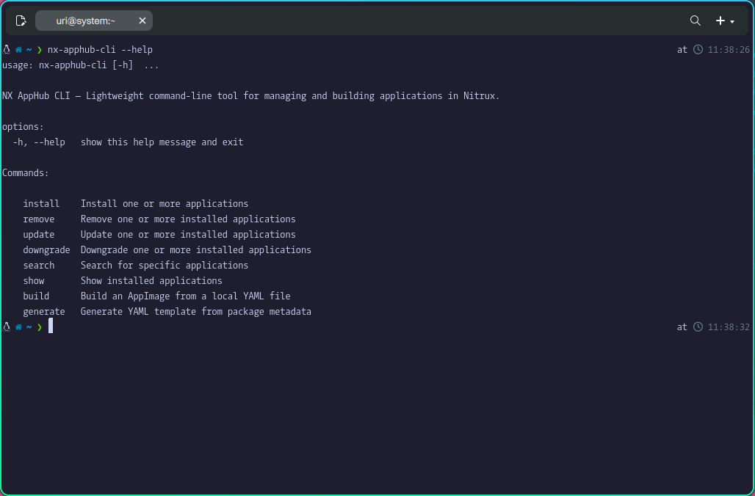The height and width of the screenshot is (496, 755).
Task: Expand the dropdown arrow beside the plus button
Action: [x=732, y=22]
